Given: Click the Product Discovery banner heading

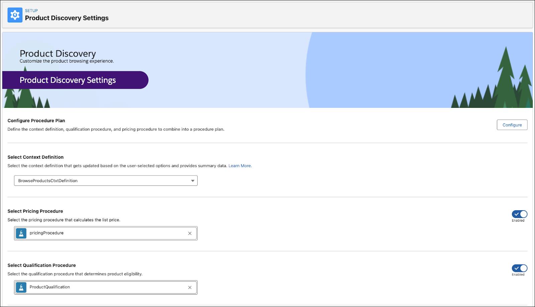Looking at the screenshot, I should point(58,53).
